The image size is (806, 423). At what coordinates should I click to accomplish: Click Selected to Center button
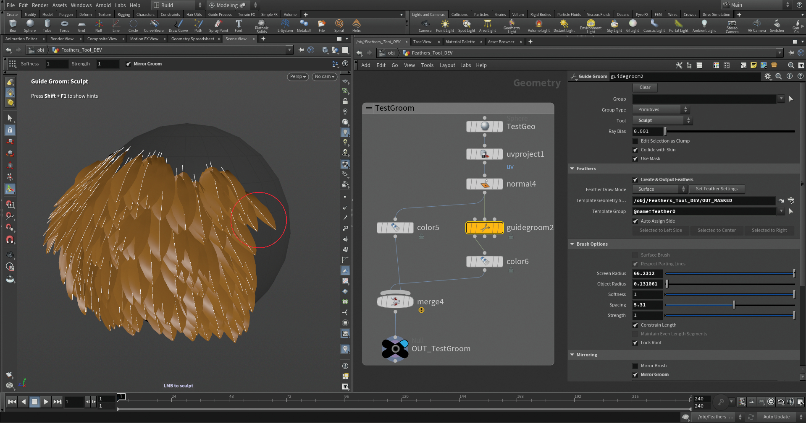pyautogui.click(x=717, y=231)
